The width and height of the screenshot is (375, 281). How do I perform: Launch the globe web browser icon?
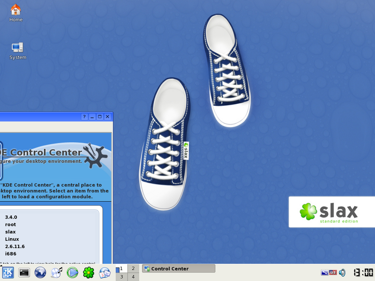[40, 273]
